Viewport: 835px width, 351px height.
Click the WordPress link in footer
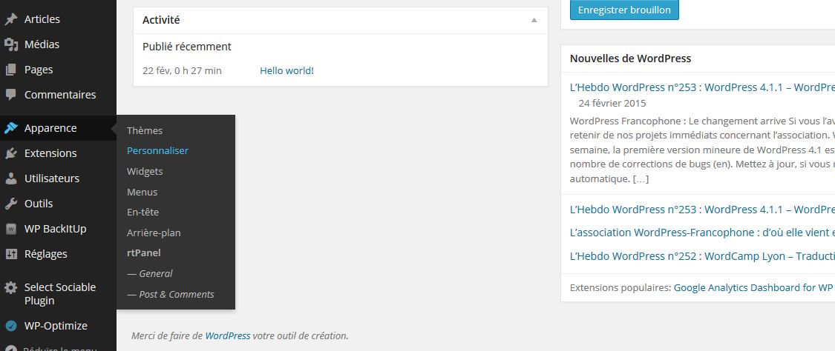click(227, 335)
